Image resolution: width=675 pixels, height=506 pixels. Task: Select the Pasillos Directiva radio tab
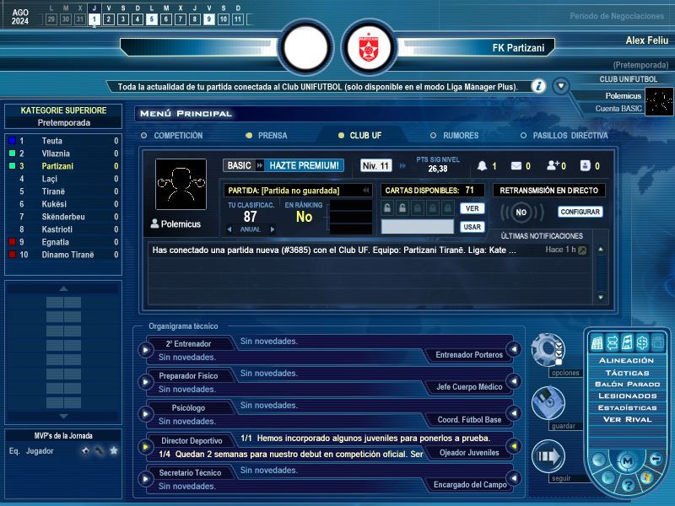click(564, 136)
